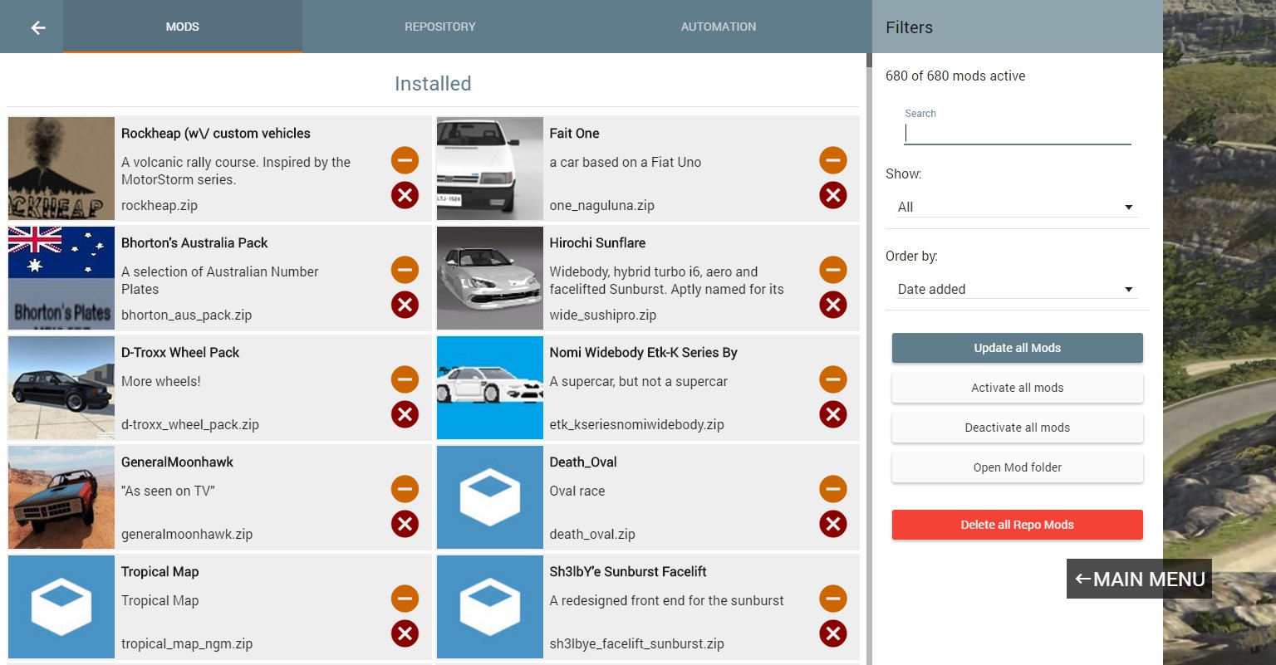This screenshot has height=665, width=1276.
Task: Delete Sh3lbY'e Sunburst Facelift mod
Action: point(832,633)
